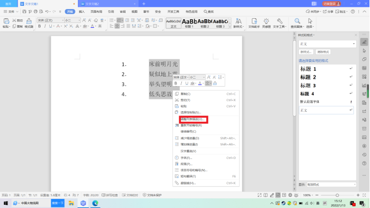Click the Subscript icon in ribbon
Screen dimensions: 370x208
click(71, 26)
